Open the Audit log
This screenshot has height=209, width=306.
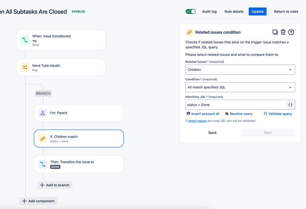pyautogui.click(x=209, y=12)
